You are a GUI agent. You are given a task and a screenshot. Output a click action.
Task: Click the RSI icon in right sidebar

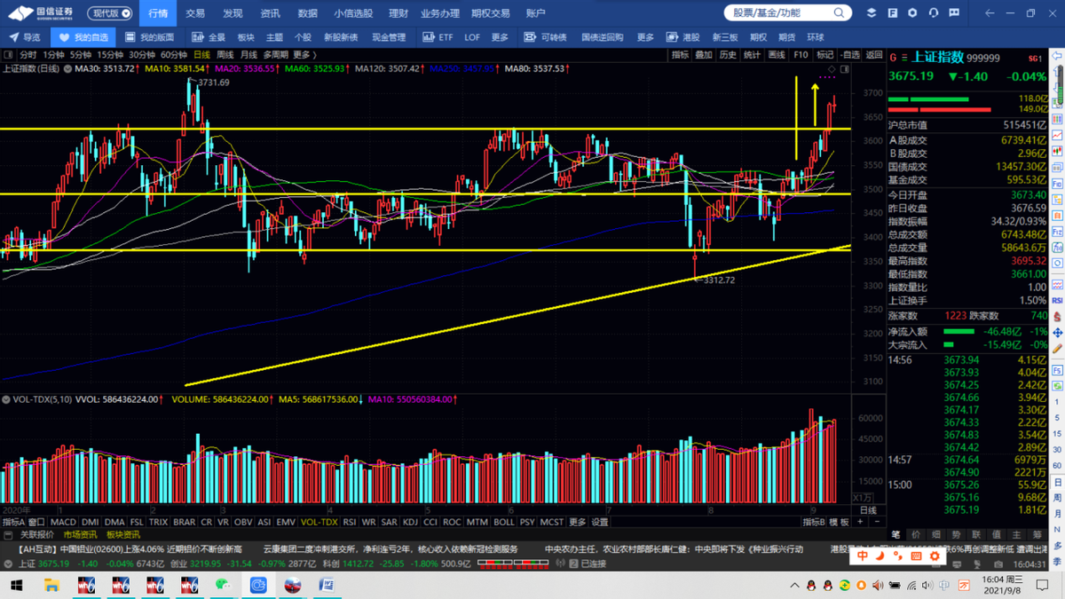point(1057,301)
